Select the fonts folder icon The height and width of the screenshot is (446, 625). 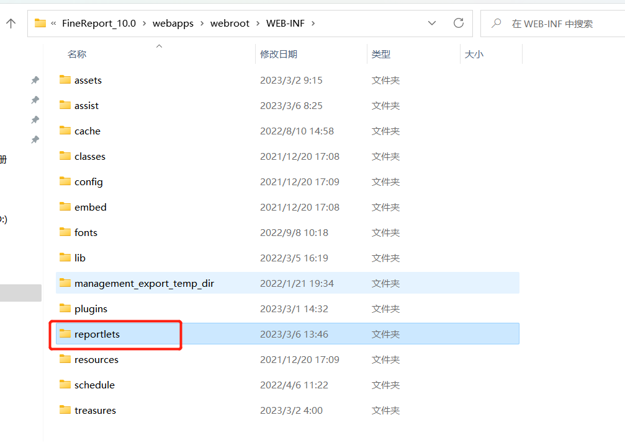tap(65, 232)
